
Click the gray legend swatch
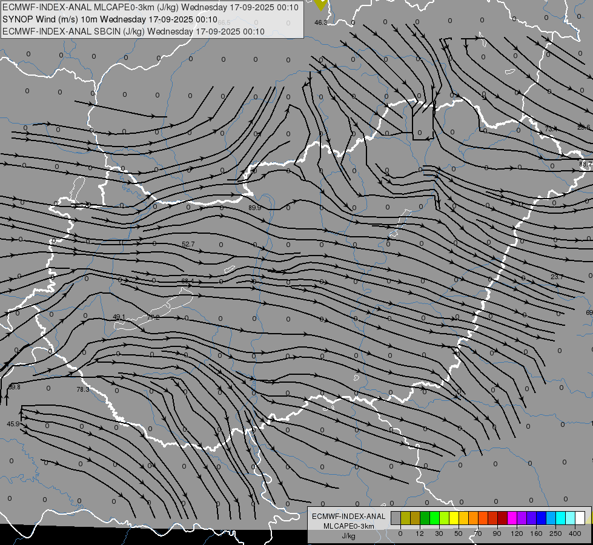pos(396,518)
